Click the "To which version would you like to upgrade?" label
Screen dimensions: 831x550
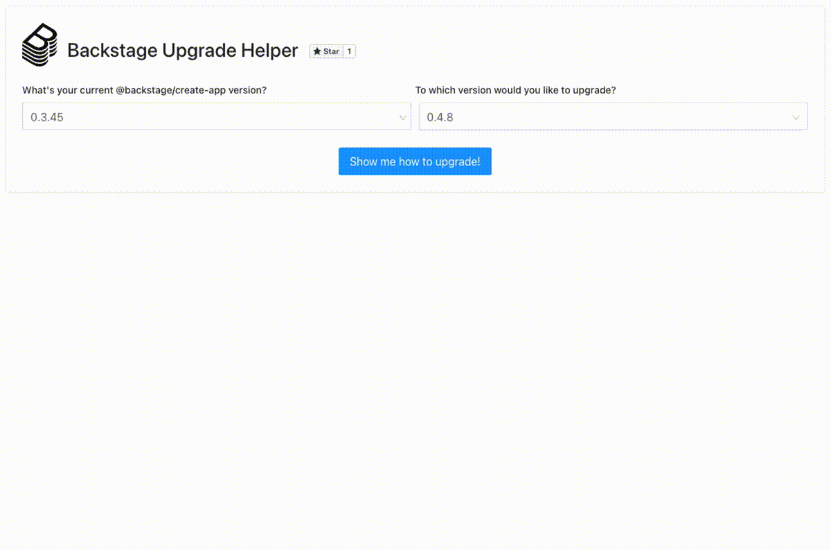tap(515, 90)
